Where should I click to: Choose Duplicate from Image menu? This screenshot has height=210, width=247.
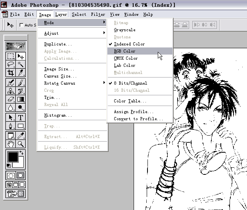click(72, 44)
